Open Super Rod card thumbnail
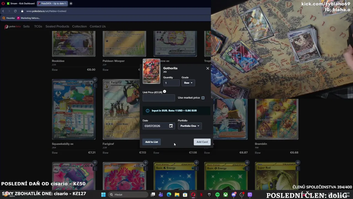The image size is (353, 199). (277, 176)
